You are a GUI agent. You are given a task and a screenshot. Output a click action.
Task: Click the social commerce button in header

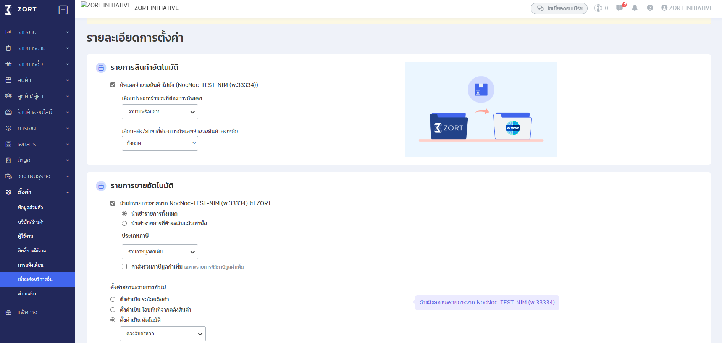point(559,8)
